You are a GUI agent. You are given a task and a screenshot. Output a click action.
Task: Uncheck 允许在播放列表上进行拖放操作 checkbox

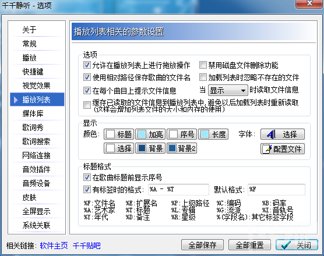coord(87,65)
